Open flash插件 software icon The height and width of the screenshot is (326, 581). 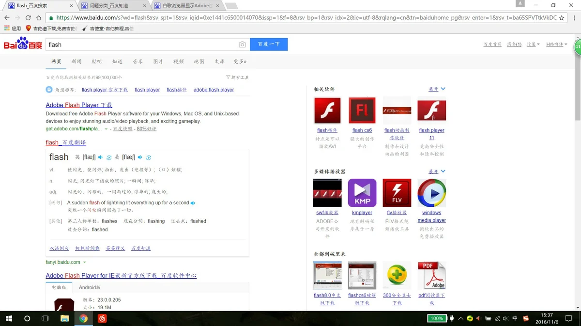point(327,111)
